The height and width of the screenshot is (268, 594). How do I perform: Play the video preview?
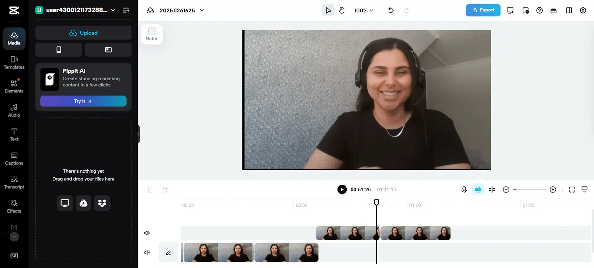[x=342, y=190]
